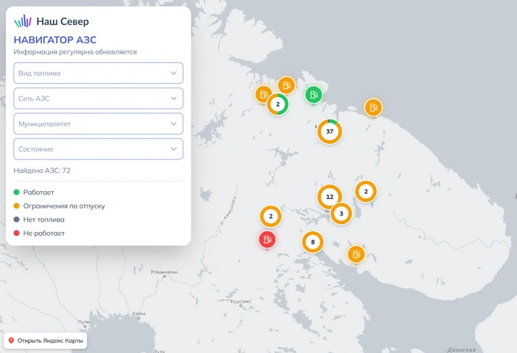Click the НАВИГАТОР АЗС heading
517x353 pixels.
pos(55,40)
